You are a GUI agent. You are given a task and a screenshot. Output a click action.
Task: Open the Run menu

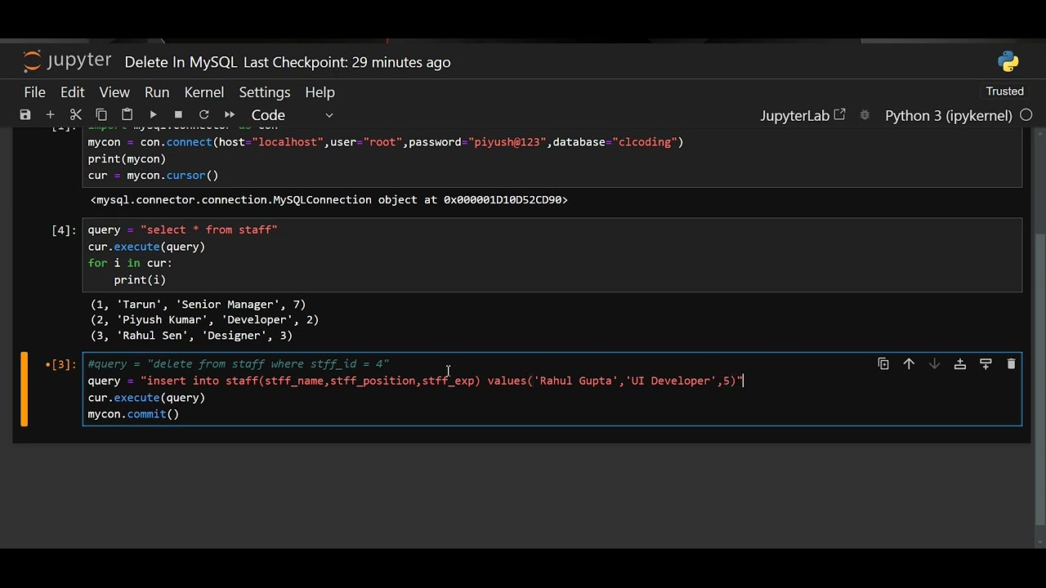(157, 92)
